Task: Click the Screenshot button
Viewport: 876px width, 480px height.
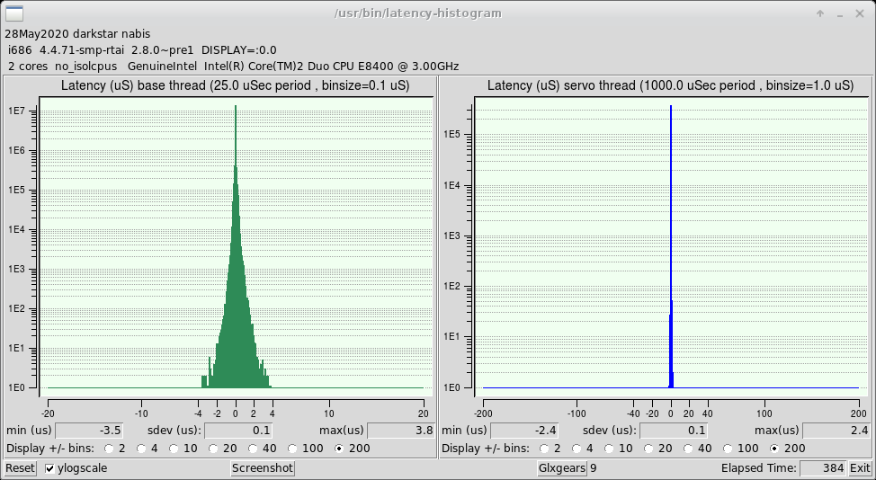Action: (263, 468)
